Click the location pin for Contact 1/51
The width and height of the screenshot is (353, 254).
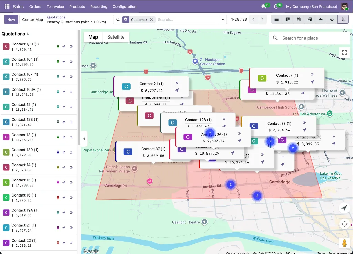(x=58, y=46)
